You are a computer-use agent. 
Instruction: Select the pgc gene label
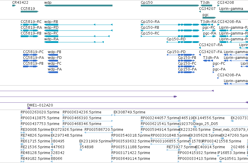tap(205, 15)
